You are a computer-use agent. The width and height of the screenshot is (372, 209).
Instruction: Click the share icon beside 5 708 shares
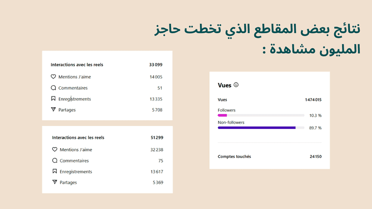[x=53, y=109]
